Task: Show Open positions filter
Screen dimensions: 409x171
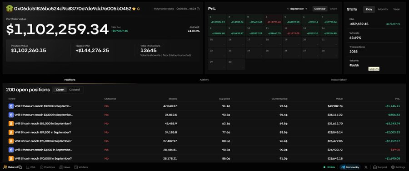Action: click(60, 90)
